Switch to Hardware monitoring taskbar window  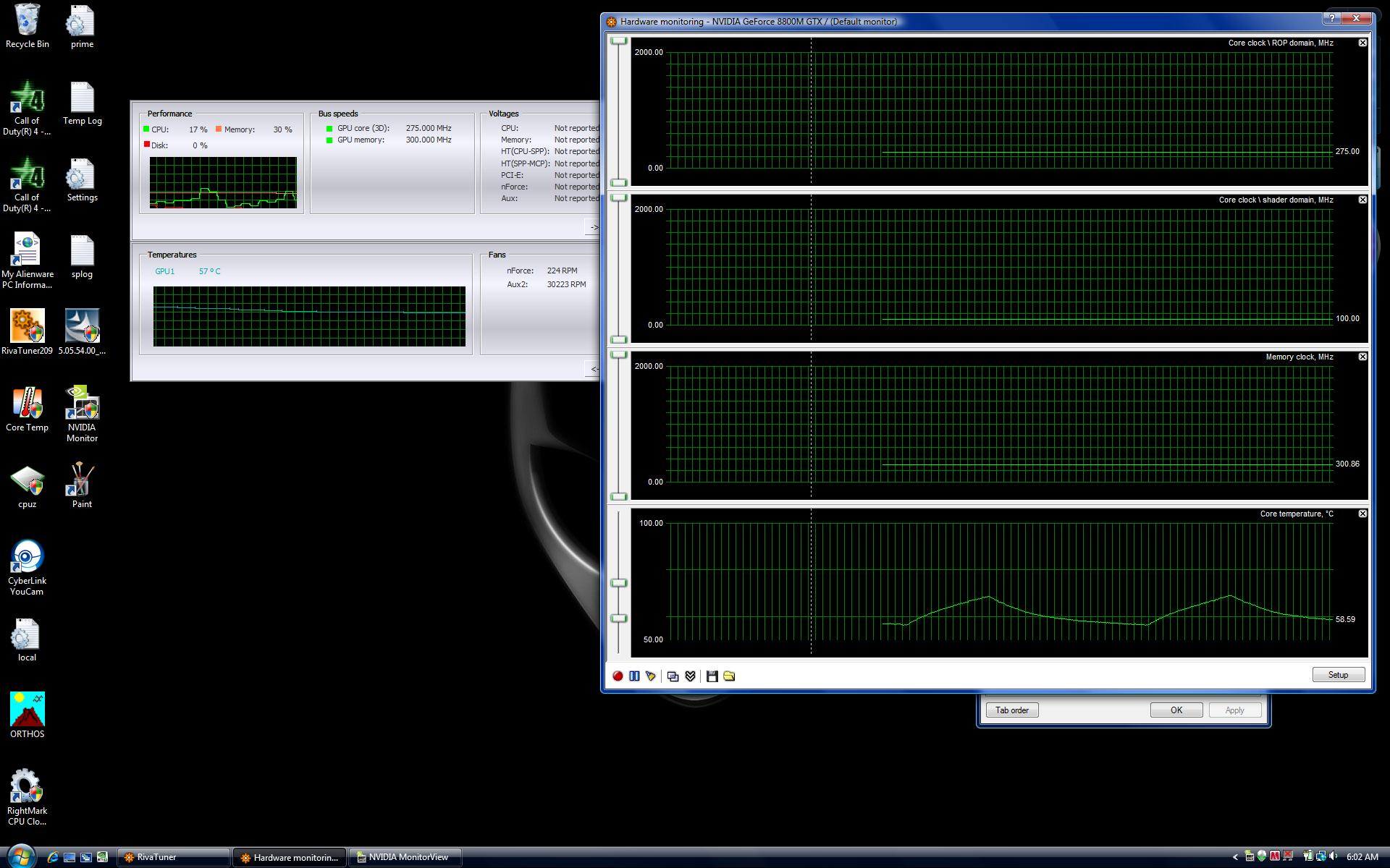(290, 857)
